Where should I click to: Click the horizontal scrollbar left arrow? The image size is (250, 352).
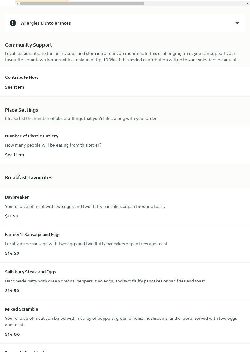coord(18,4)
